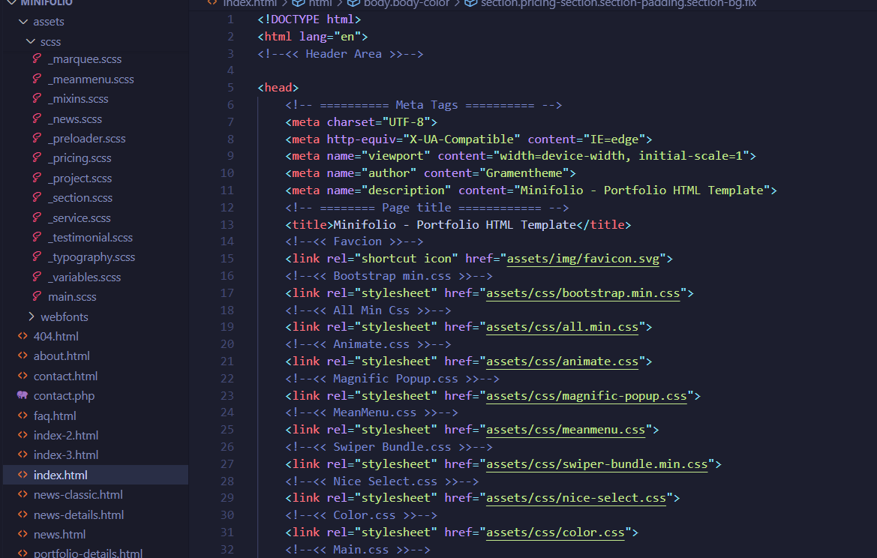Click the Sass icon beside _news.scss
Viewport: 877px width, 558px height.
pyautogui.click(x=37, y=118)
